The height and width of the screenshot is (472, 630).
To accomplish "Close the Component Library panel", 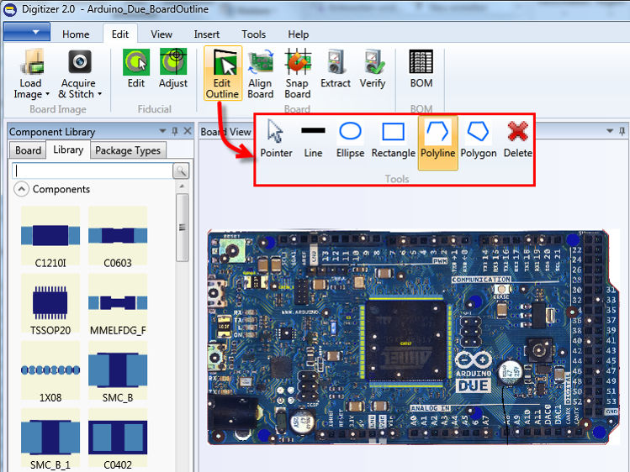I will tap(188, 131).
